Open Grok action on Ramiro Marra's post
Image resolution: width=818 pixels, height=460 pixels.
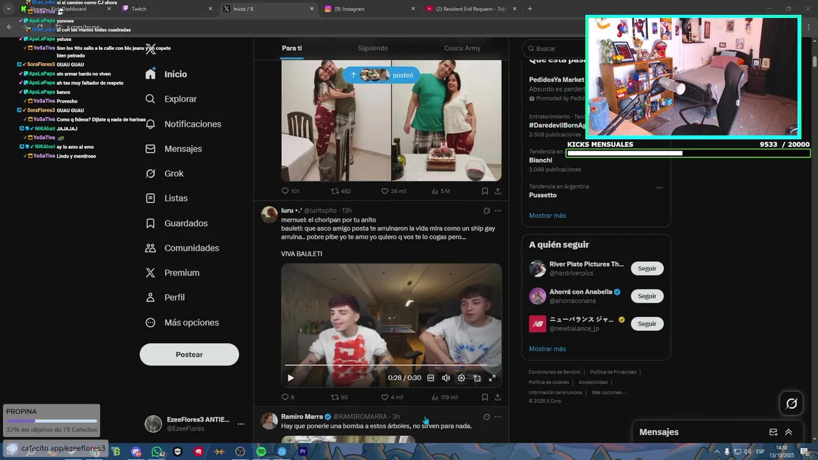(x=486, y=417)
